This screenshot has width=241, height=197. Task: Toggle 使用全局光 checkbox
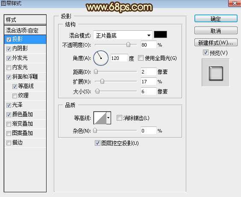(141, 58)
